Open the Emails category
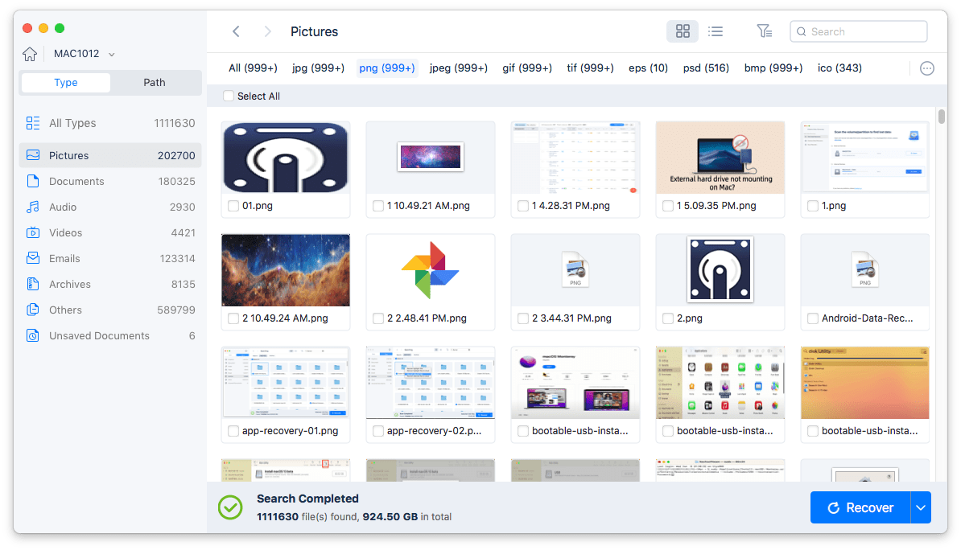The width and height of the screenshot is (961, 550). pyautogui.click(x=64, y=258)
